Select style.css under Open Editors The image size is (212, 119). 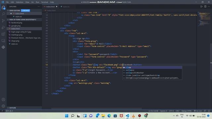24,17
